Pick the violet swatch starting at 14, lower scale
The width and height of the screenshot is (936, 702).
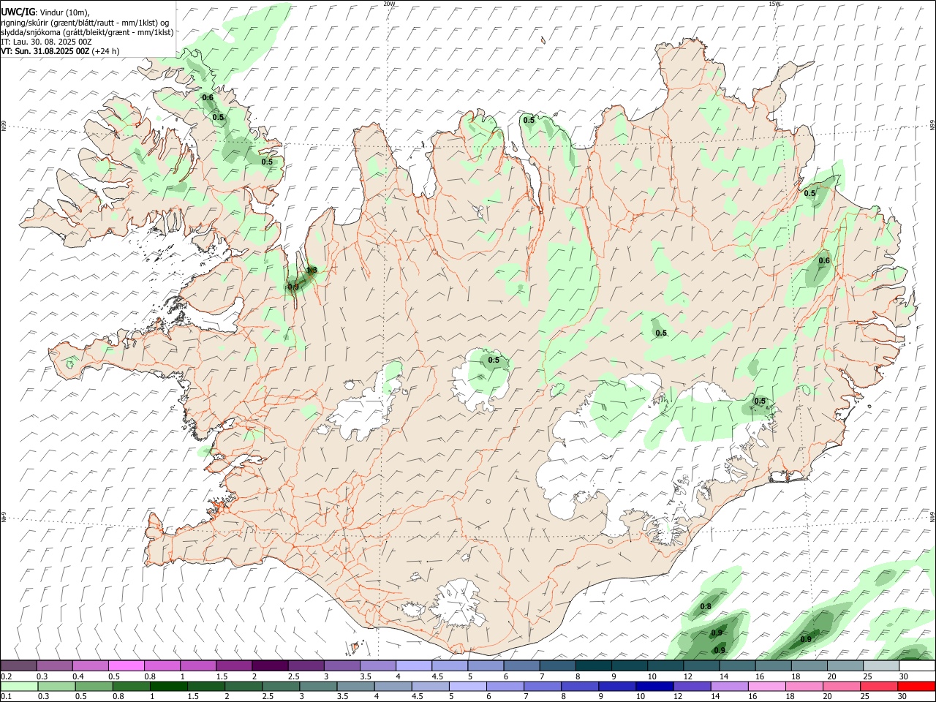point(729,686)
